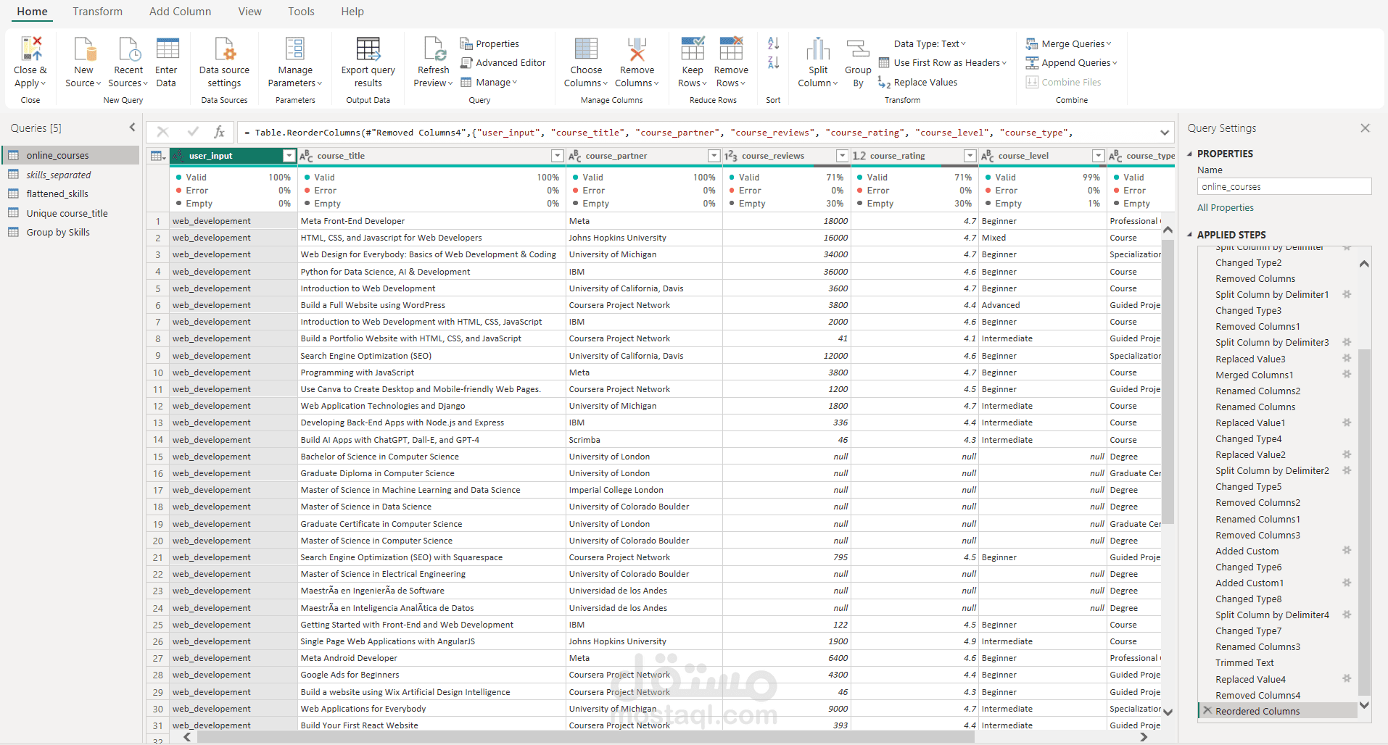Open course_reviews column filter dropdown
The width and height of the screenshot is (1388, 745).
point(842,156)
